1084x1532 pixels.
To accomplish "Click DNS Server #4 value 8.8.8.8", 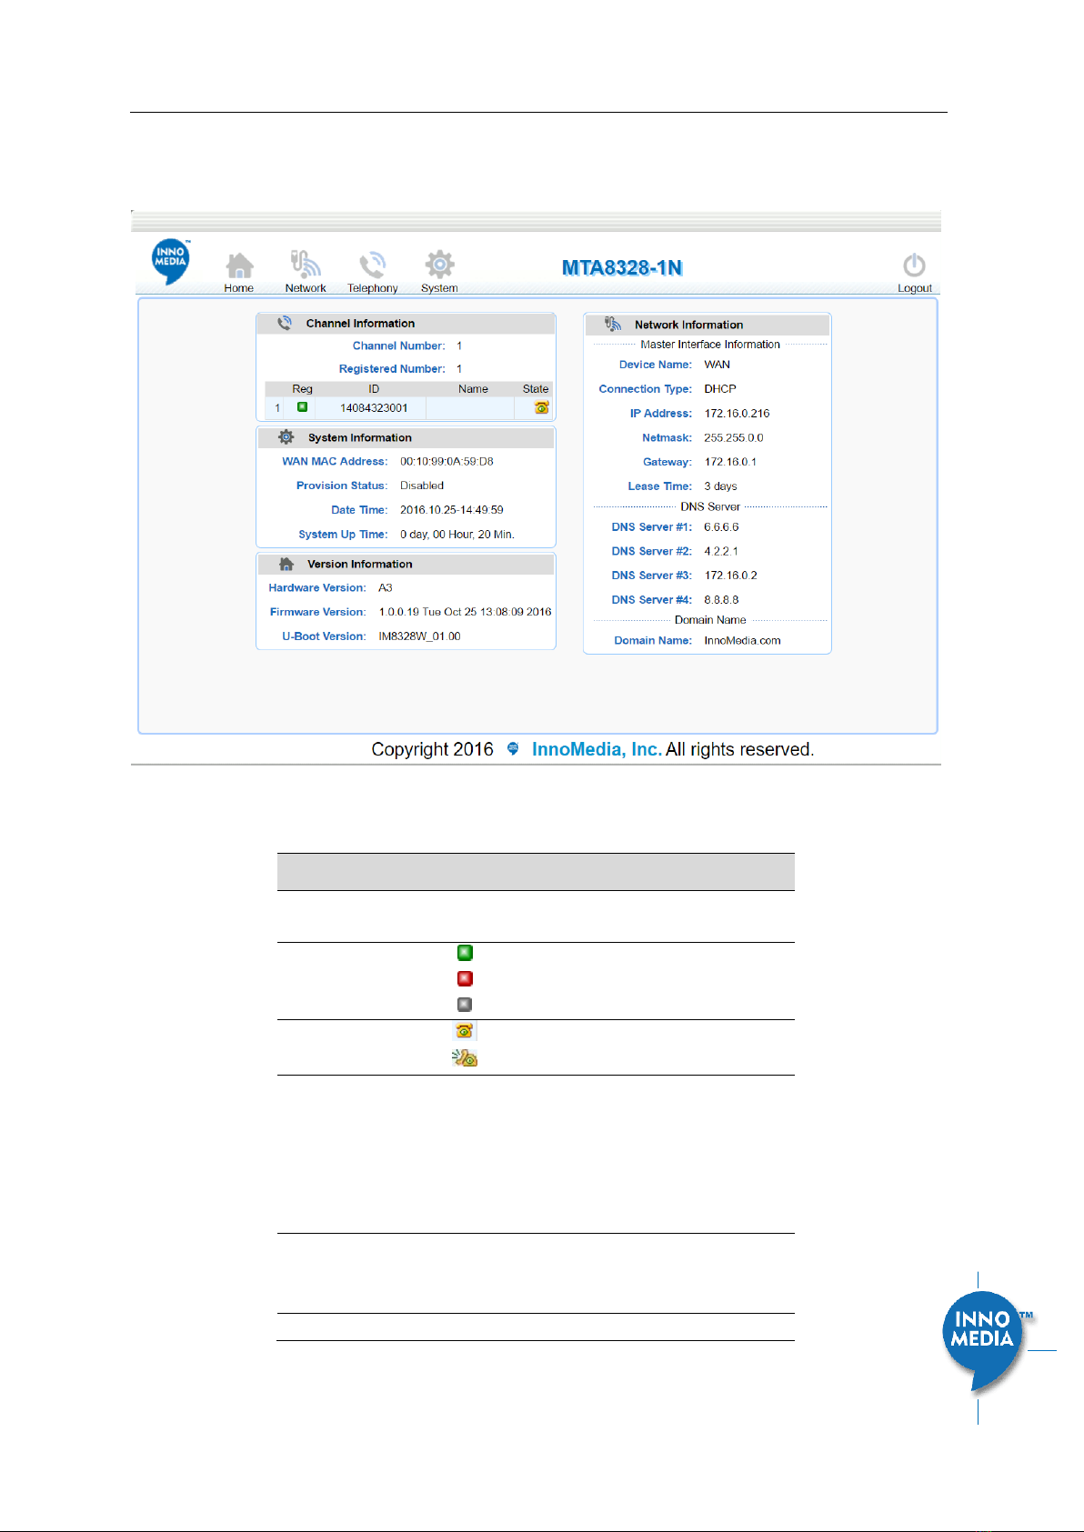I will coord(721,600).
